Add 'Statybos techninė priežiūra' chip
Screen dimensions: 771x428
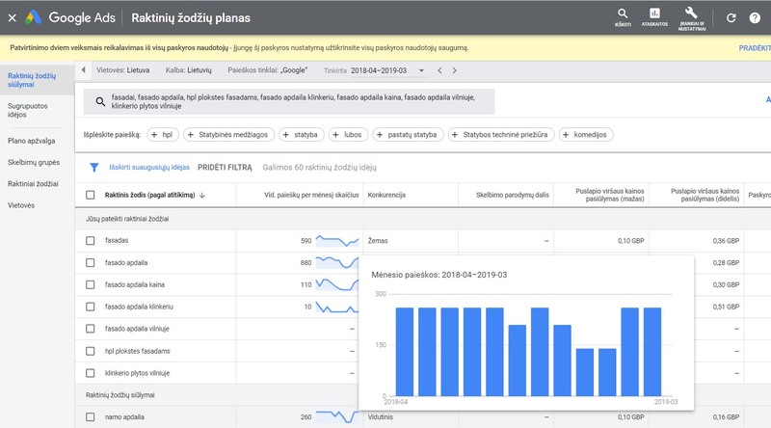(500, 135)
